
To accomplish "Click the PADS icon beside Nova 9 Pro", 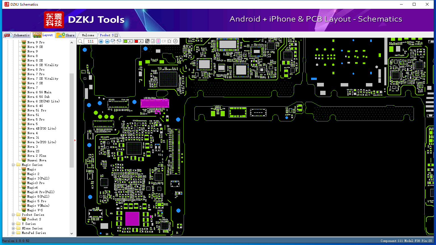I will pyautogui.click(x=24, y=42).
